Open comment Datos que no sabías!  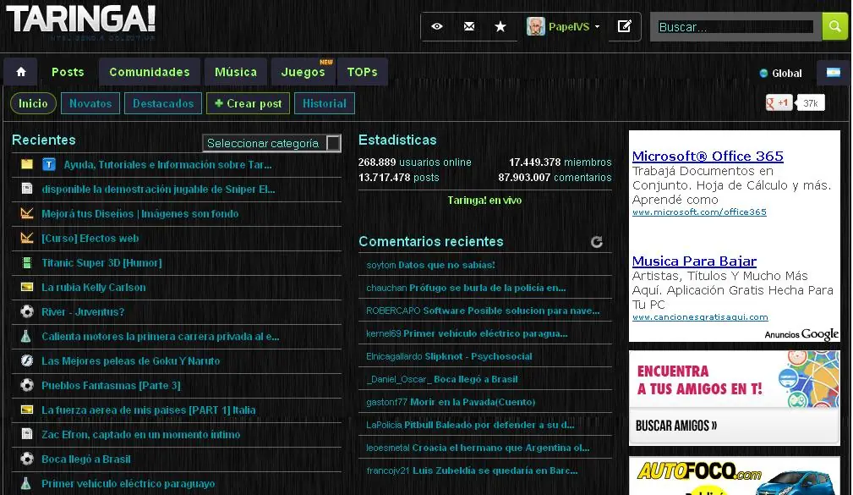point(446,265)
